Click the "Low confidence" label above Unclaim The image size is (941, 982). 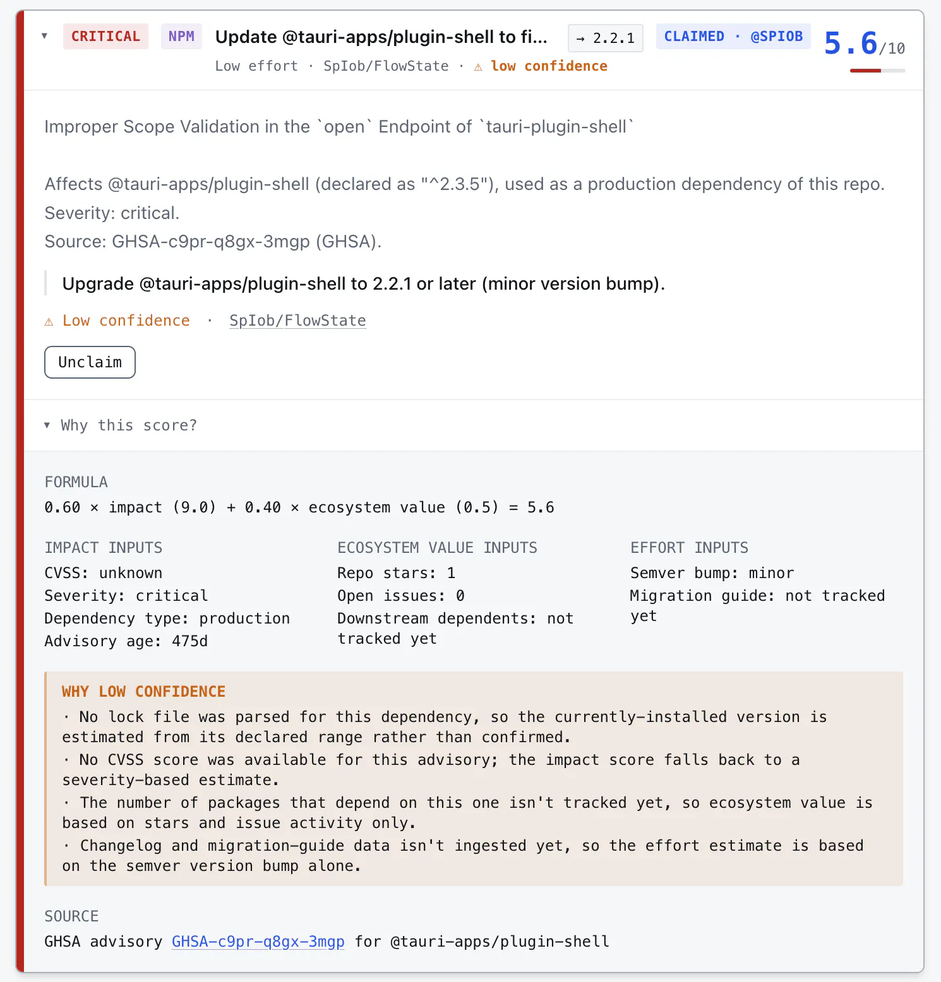[x=126, y=321]
